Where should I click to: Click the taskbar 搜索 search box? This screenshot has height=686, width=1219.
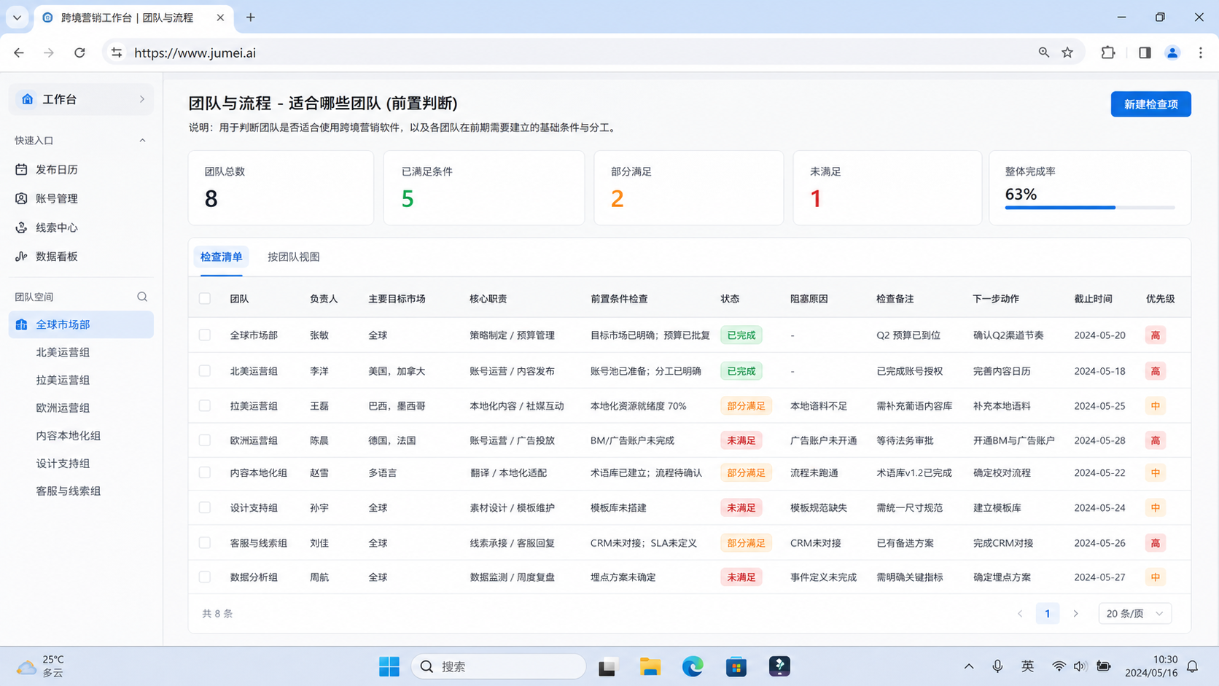(499, 666)
